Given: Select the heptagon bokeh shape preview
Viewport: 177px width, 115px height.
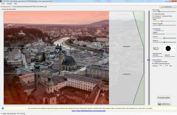Looking at the screenshot, I should click(x=168, y=48).
